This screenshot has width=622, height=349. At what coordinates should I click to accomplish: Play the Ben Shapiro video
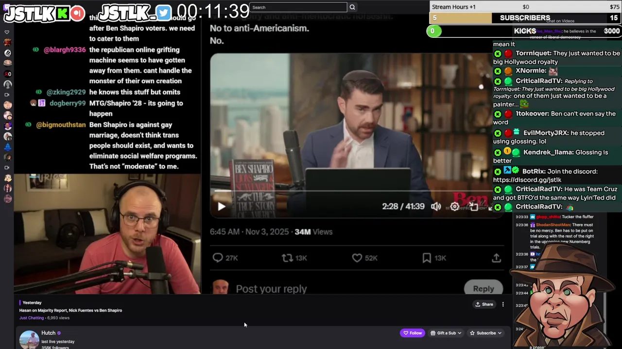221,206
